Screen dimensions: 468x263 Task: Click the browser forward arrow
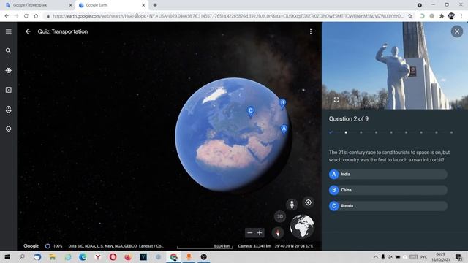click(x=16, y=16)
